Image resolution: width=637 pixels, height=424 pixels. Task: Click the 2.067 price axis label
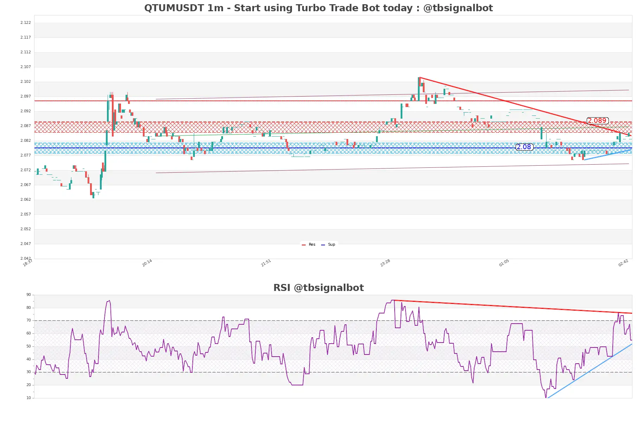[x=25, y=185]
